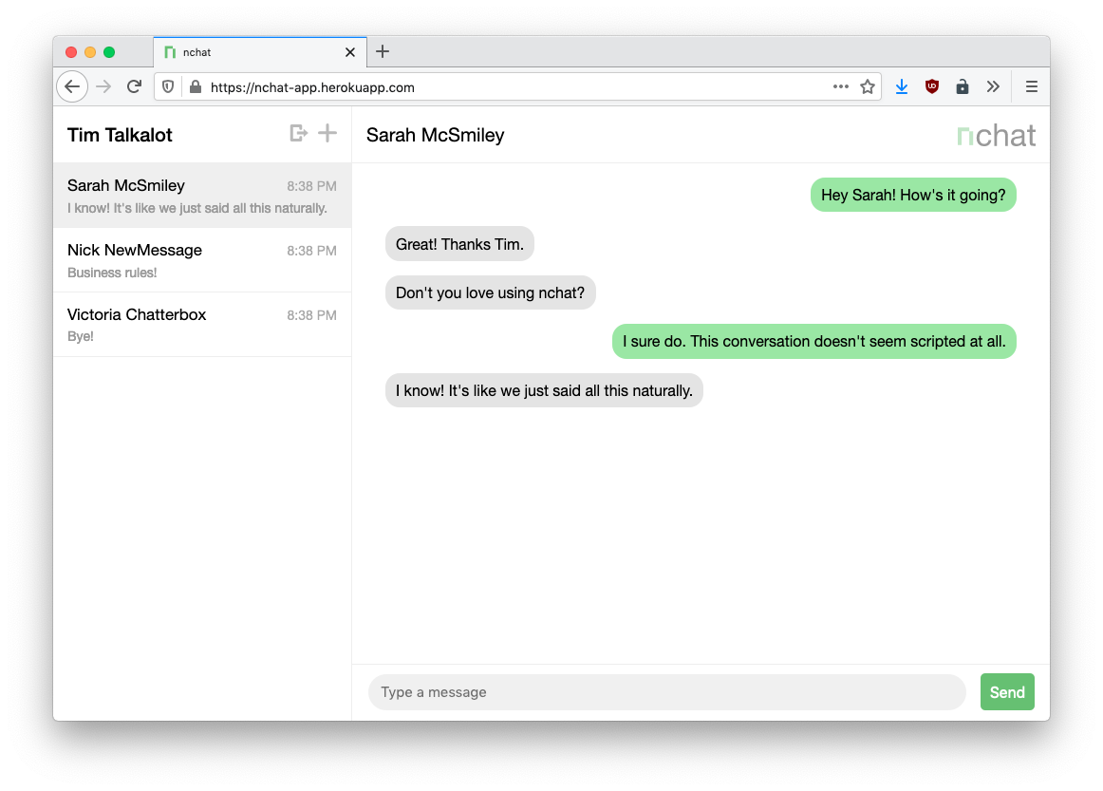Click the Tim Talkalot user name
The height and width of the screenshot is (791, 1103).
point(120,135)
